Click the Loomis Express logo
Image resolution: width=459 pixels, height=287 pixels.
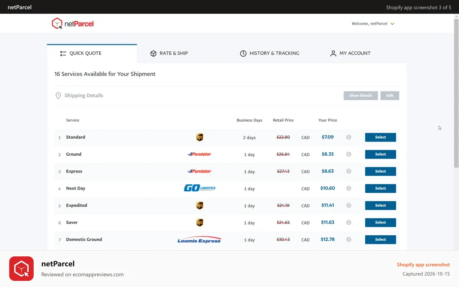[199, 240]
